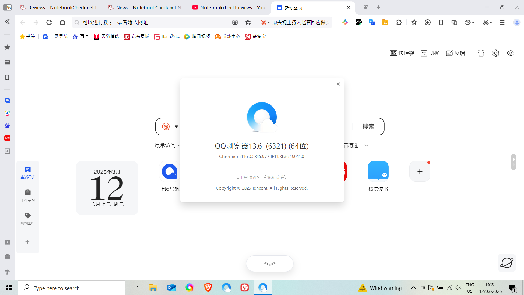Open Vivaldi browser in taskbar
The image size is (524, 295).
[245, 288]
